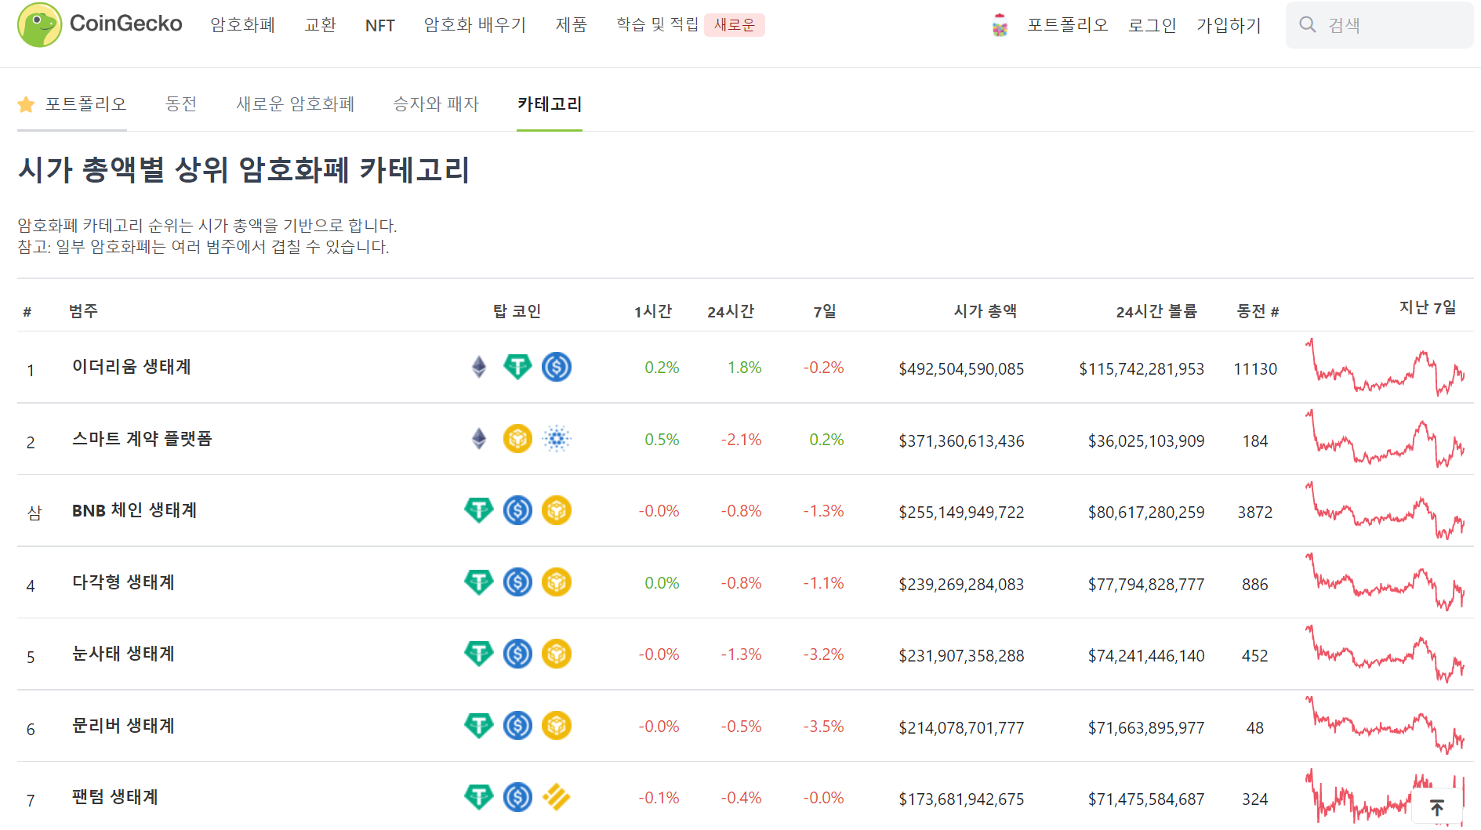The width and height of the screenshot is (1481, 830).
Task: Sort by 동전 # column header
Action: (x=1258, y=311)
